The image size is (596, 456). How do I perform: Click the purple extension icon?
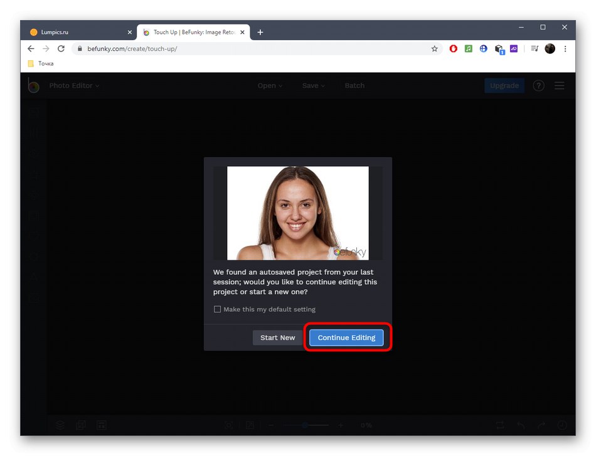514,49
